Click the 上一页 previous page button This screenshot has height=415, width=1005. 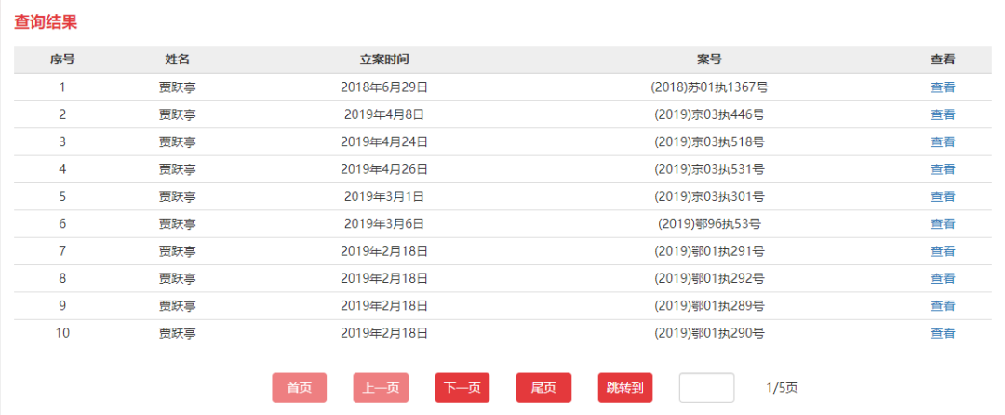(381, 388)
